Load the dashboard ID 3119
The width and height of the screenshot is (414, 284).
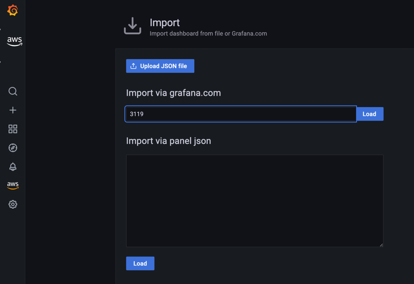(x=369, y=114)
